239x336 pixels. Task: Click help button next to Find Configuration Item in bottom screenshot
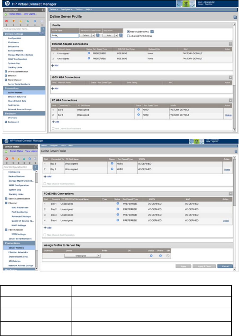coord(36,167)
